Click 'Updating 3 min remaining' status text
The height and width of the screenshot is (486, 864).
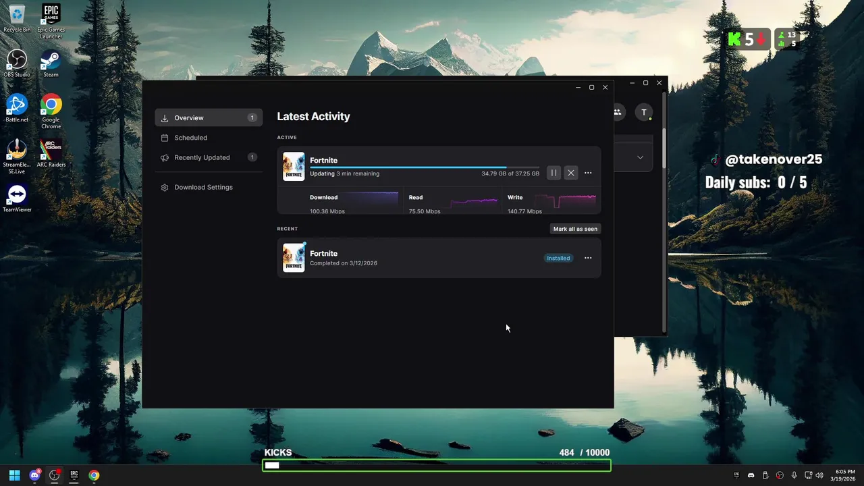[x=344, y=173]
